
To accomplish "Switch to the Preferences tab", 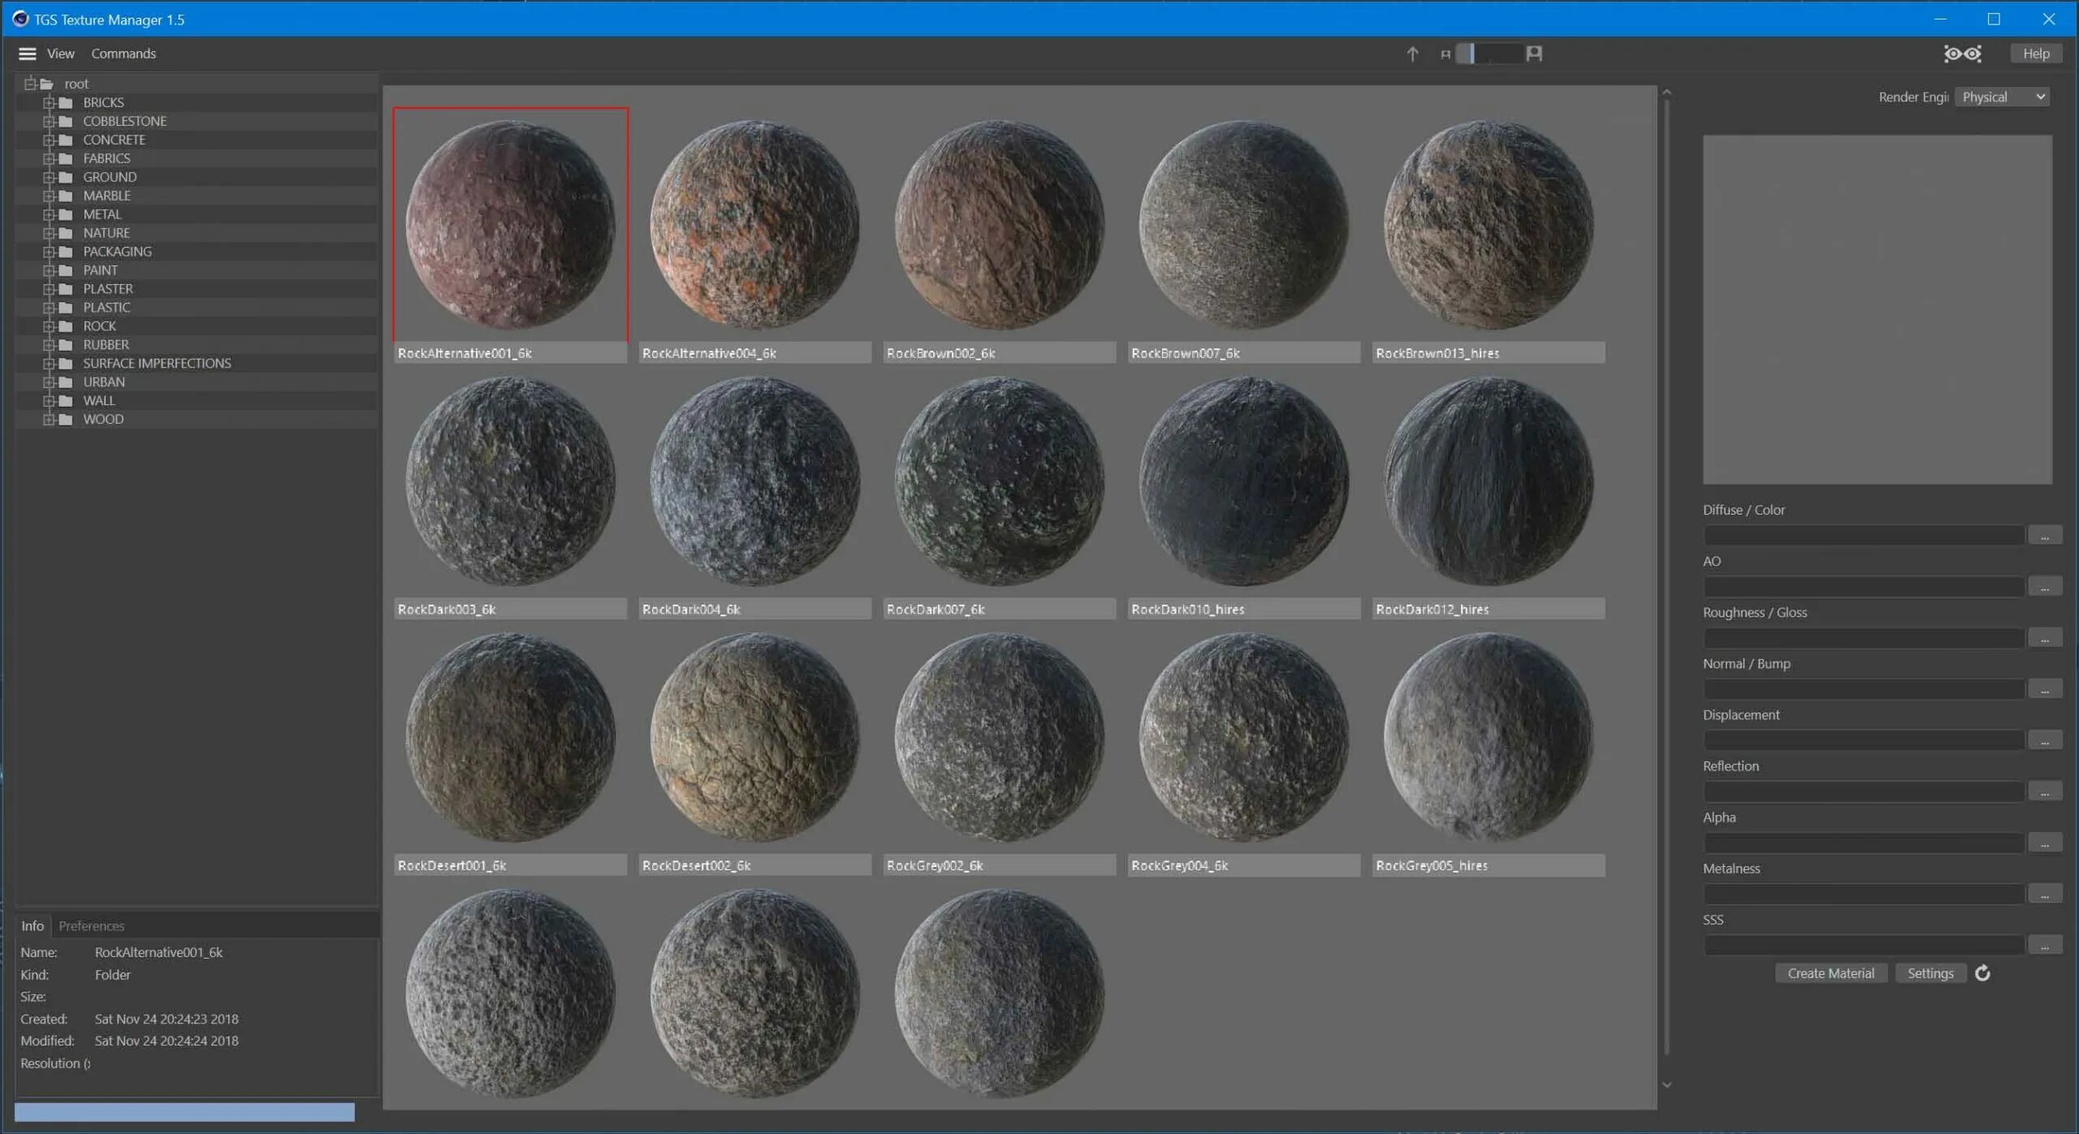I will [91, 925].
